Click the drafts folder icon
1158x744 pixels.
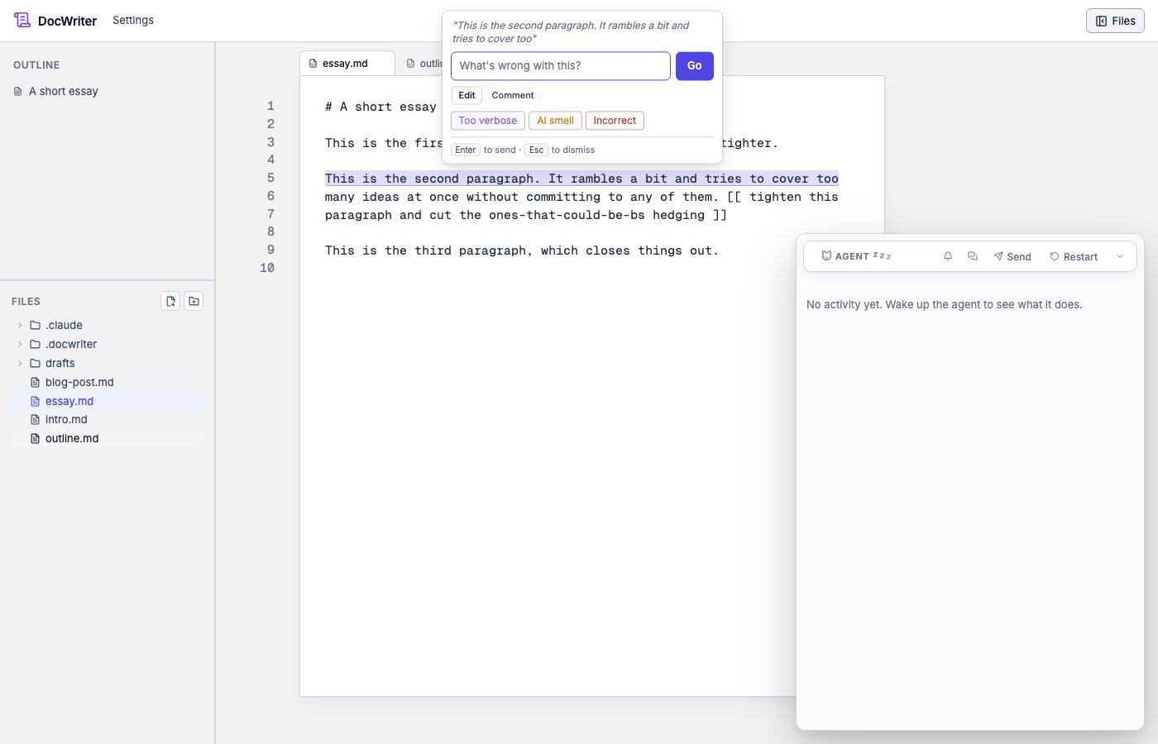[x=36, y=363]
